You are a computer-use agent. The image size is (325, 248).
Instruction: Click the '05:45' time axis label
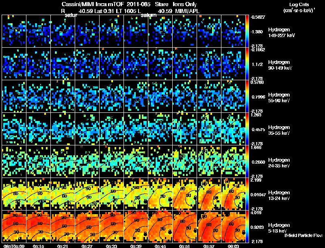(160, 246)
